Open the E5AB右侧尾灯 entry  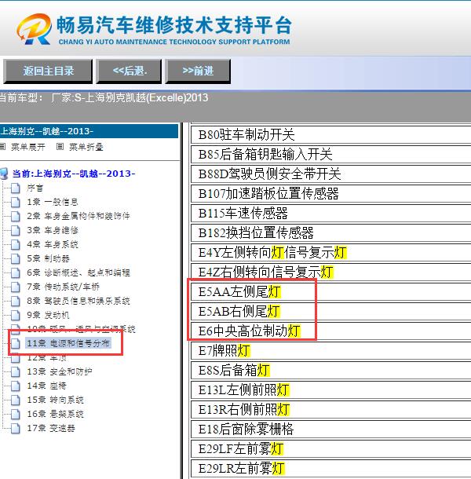(x=330, y=311)
